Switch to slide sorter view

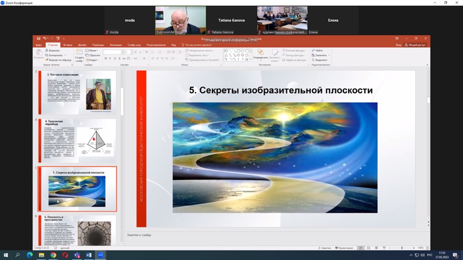pyautogui.click(x=369, y=248)
